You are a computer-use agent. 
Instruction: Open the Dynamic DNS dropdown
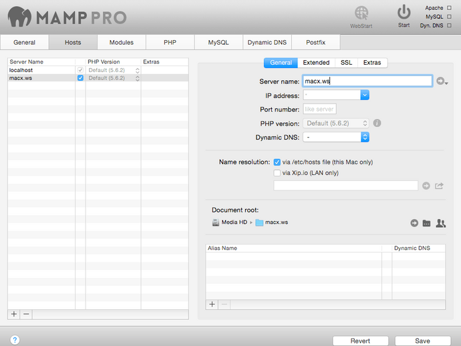click(336, 137)
